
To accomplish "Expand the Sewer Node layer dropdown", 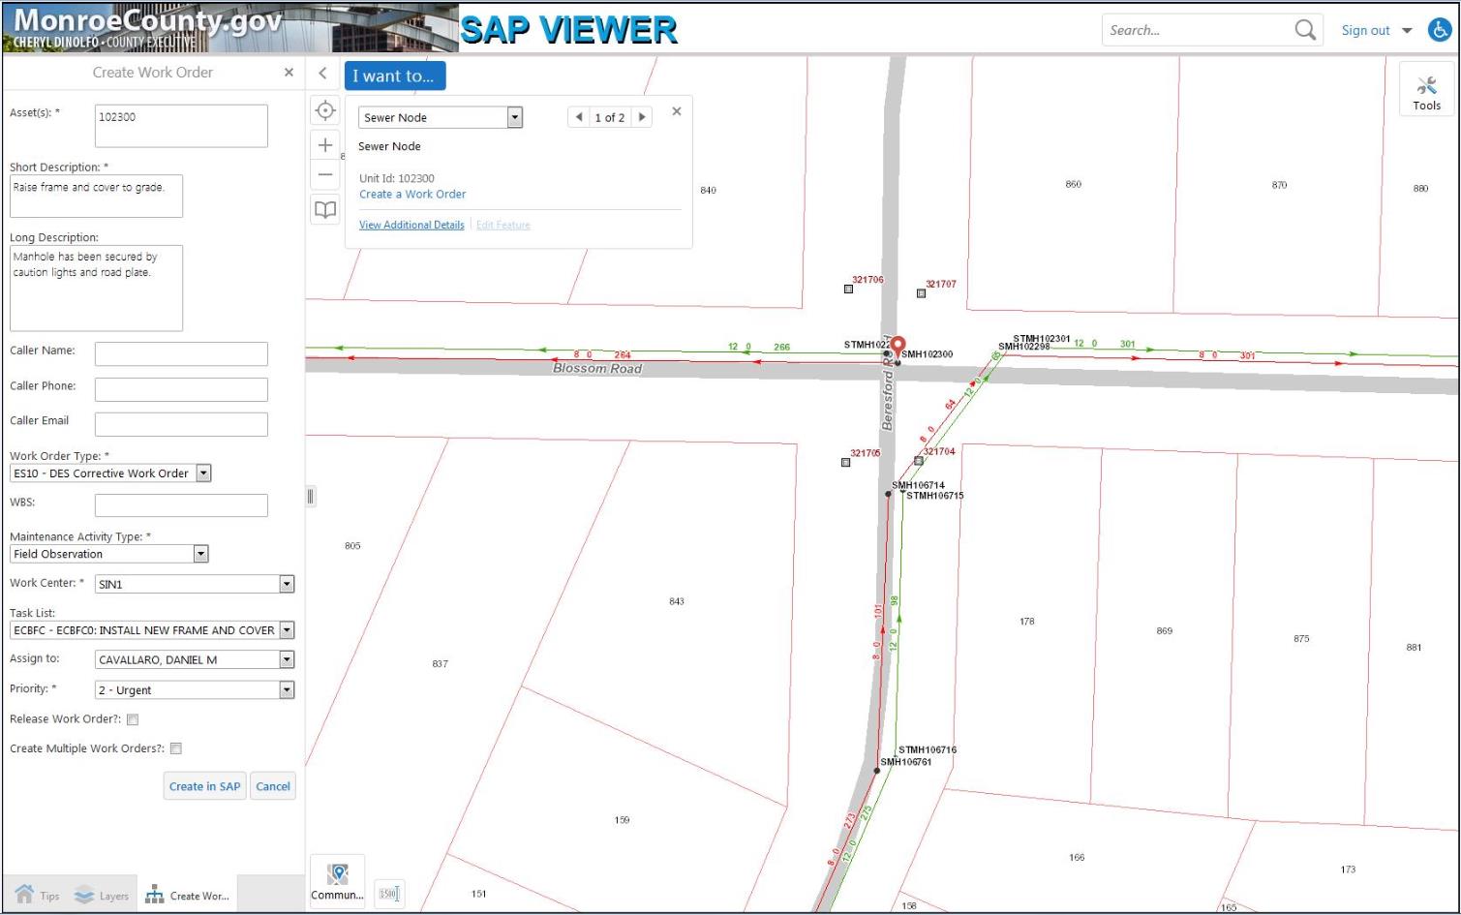I will [x=515, y=117].
